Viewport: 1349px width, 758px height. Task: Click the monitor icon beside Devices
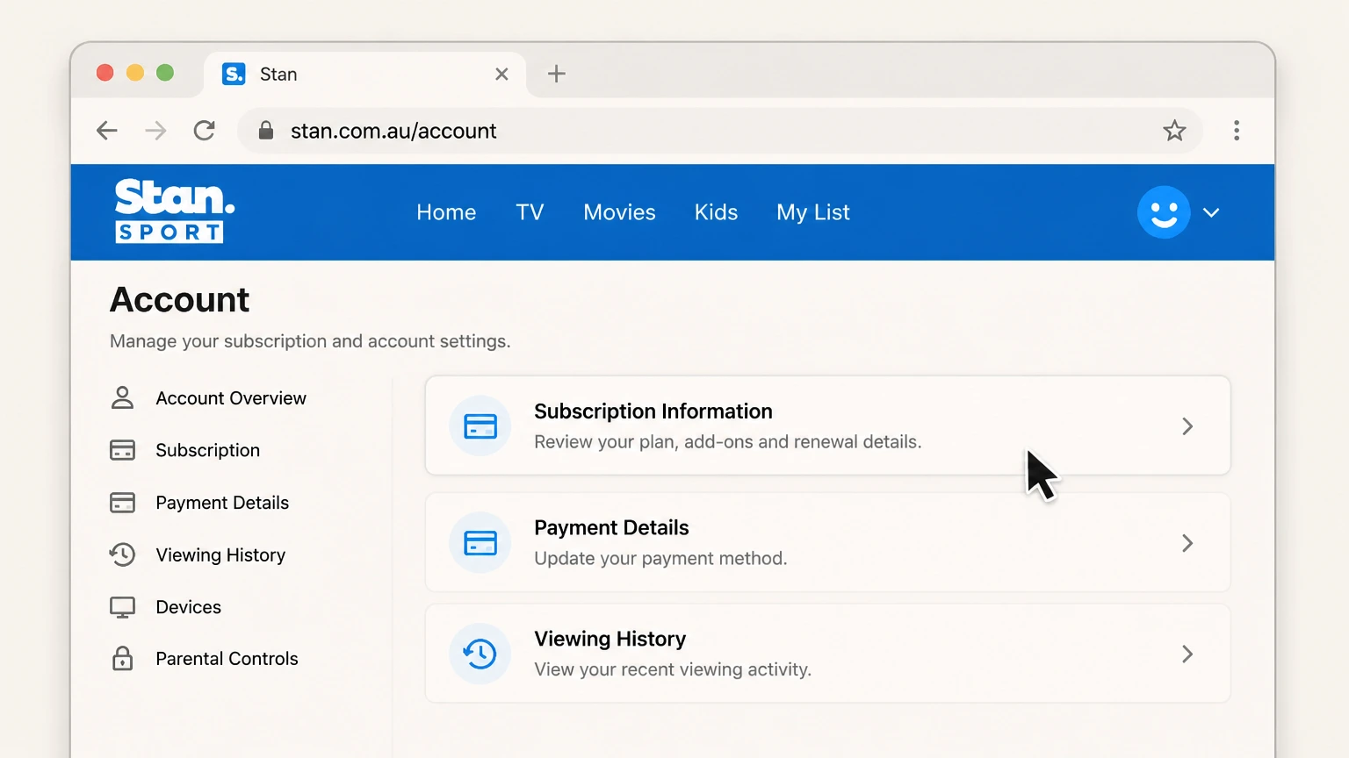click(123, 607)
